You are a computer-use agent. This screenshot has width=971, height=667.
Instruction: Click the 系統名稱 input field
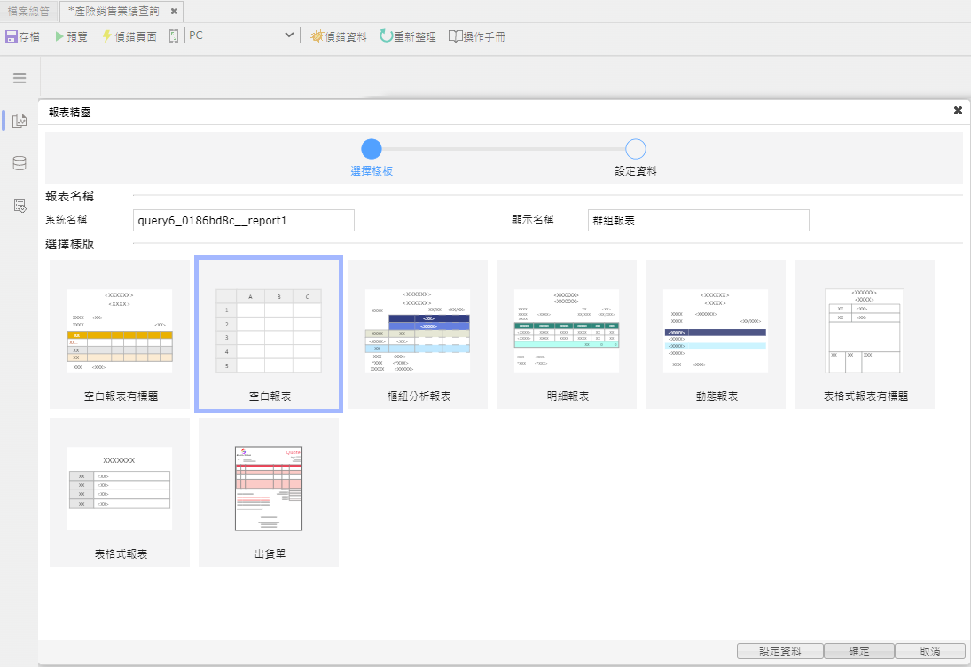(x=243, y=221)
